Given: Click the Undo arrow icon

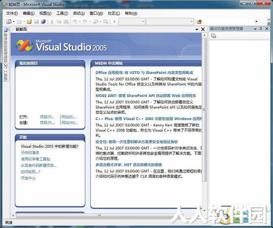Looking at the screenshot, I should tap(75, 22).
